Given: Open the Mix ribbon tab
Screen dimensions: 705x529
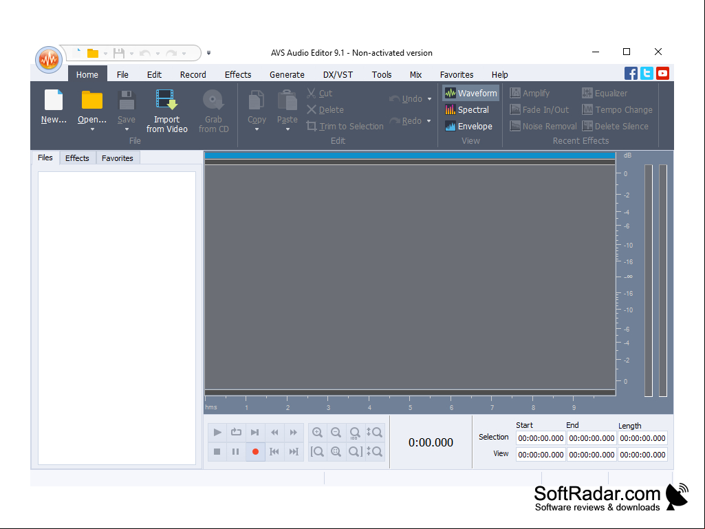Looking at the screenshot, I should [415, 75].
